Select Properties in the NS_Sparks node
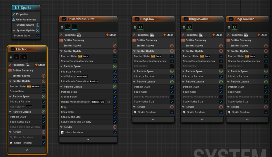 click(22, 14)
